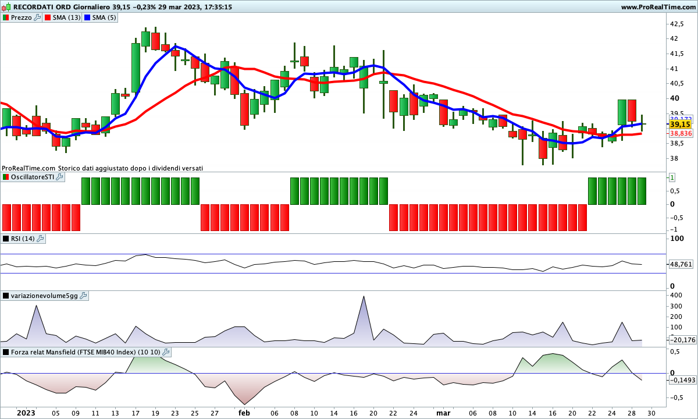698x419 pixels.
Task: Click the OscillatoreSTI current value 1 box
Action: click(672, 177)
